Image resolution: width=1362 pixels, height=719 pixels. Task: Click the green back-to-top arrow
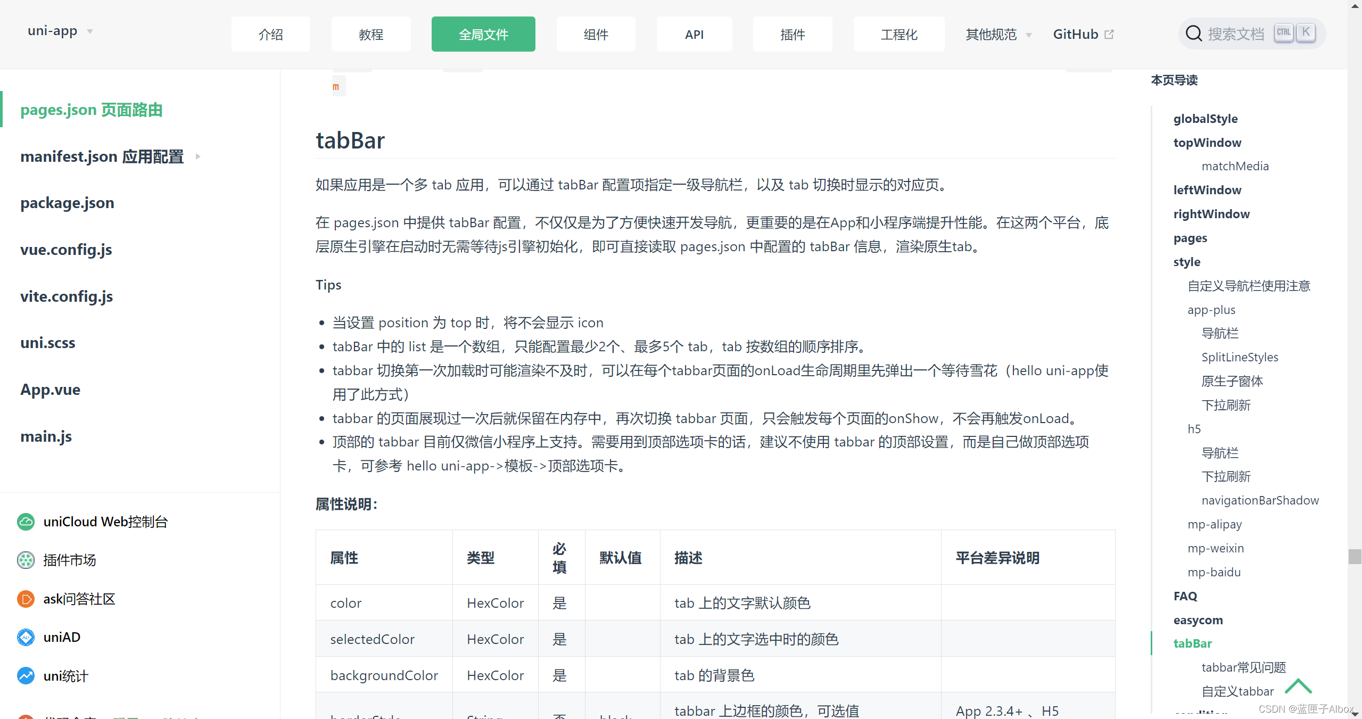[x=1298, y=686]
